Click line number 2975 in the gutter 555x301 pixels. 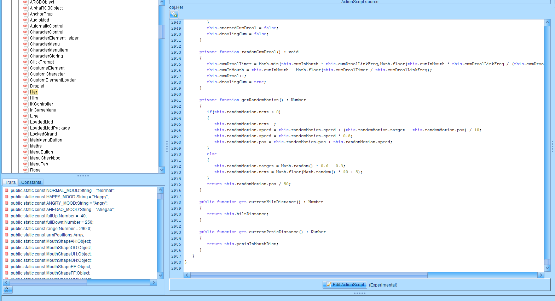tap(176, 184)
